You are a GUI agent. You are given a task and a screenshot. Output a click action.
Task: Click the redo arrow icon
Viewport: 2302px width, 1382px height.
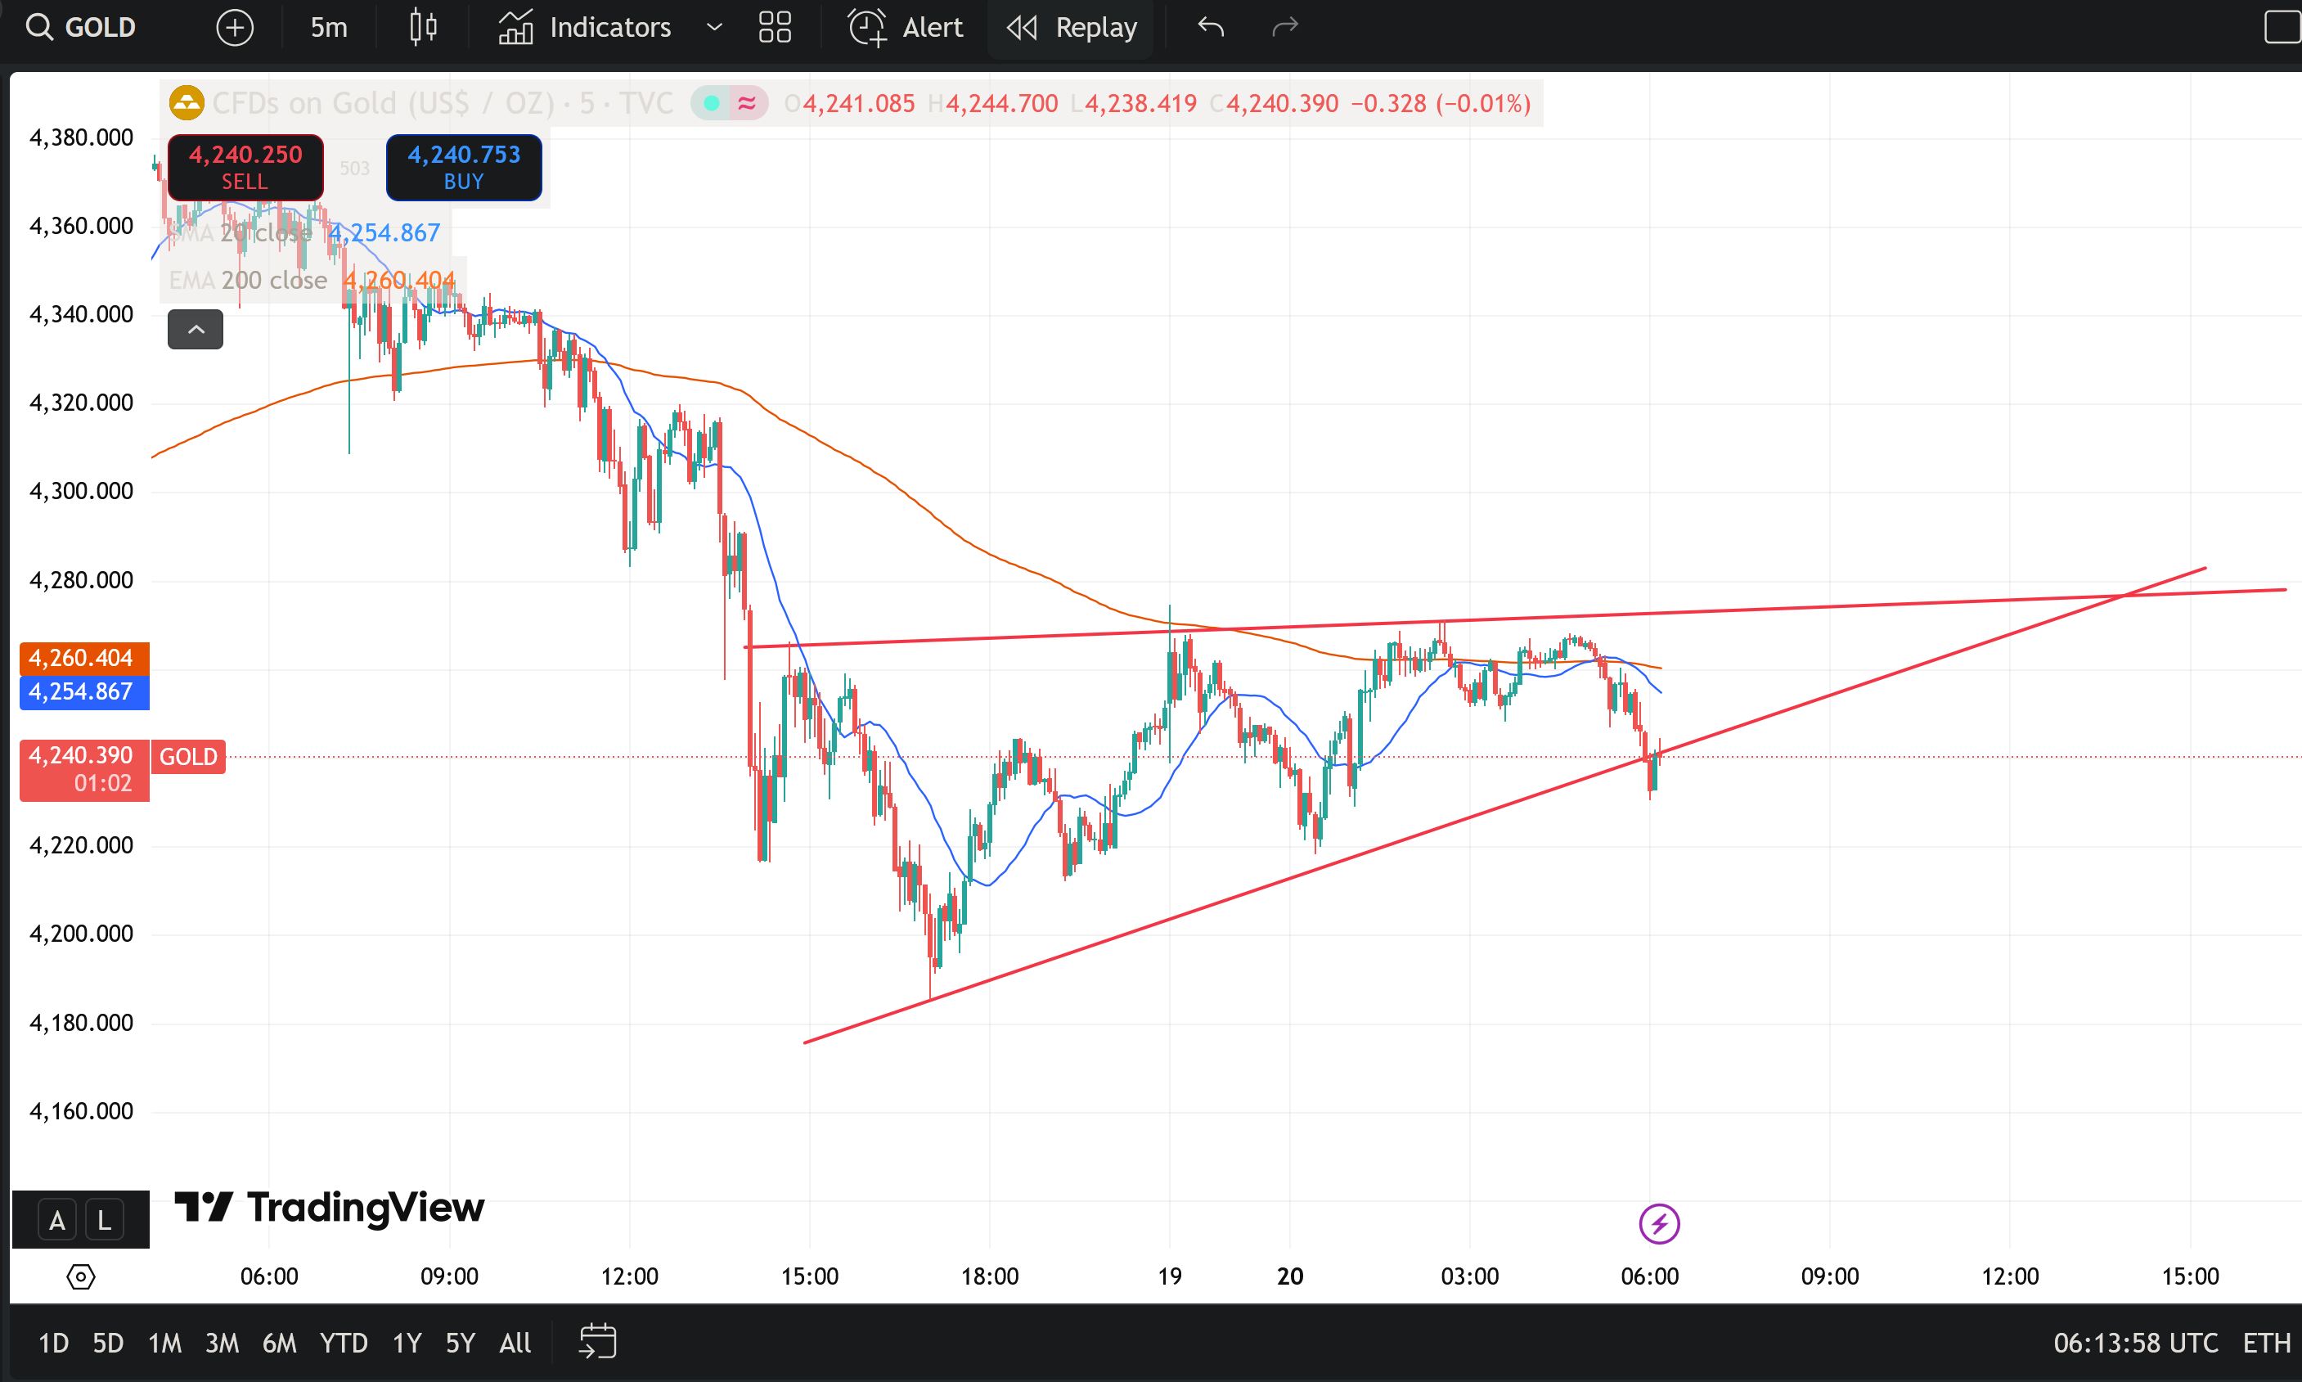[1284, 27]
